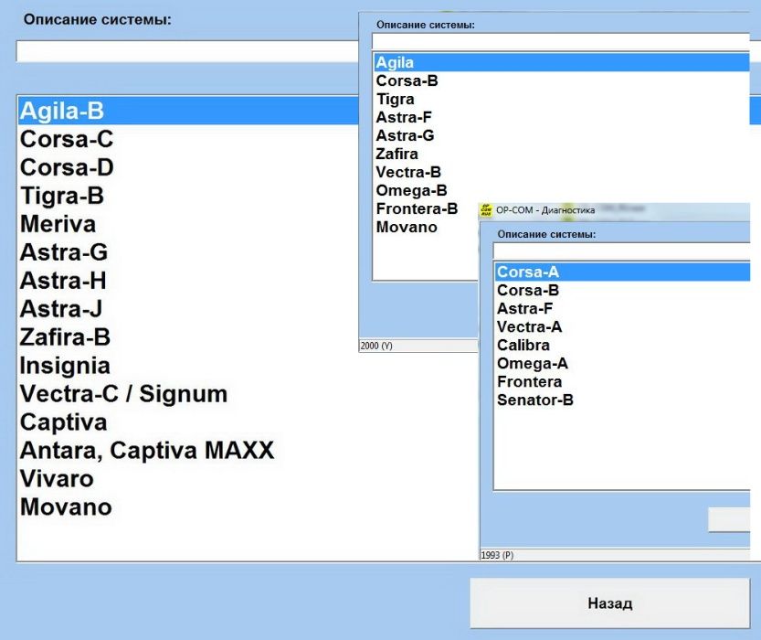Select Antara, Captiva MAXX
Screen dimensions: 761x640
[x=147, y=450]
